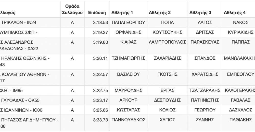255x132 pixels.
Task: Click the Επίδοση column header
Action: tap(97, 13)
